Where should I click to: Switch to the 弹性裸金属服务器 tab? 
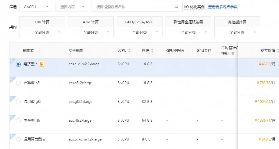[x=188, y=22]
